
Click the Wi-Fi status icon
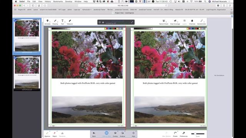click(x=191, y=2)
